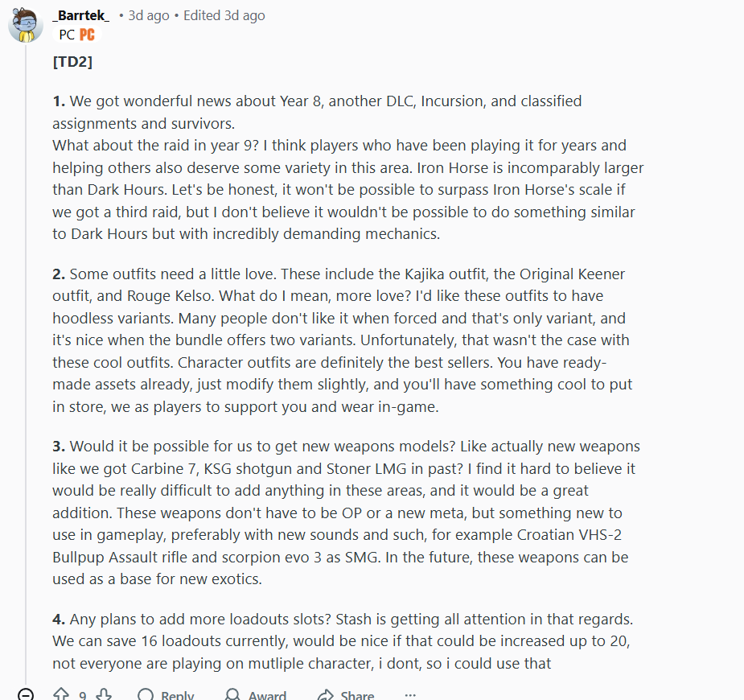Click the Award ribbon icon
The height and width of the screenshot is (700, 744).
pos(232,695)
